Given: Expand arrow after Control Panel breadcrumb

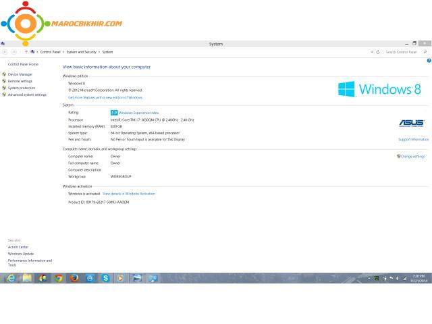Looking at the screenshot, I should (x=63, y=52).
